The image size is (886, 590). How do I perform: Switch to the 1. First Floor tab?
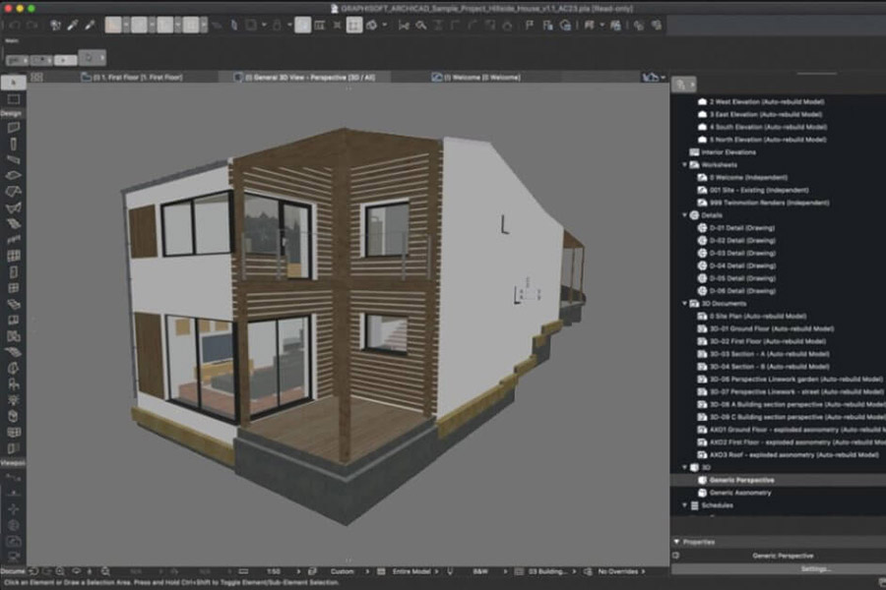click(132, 78)
